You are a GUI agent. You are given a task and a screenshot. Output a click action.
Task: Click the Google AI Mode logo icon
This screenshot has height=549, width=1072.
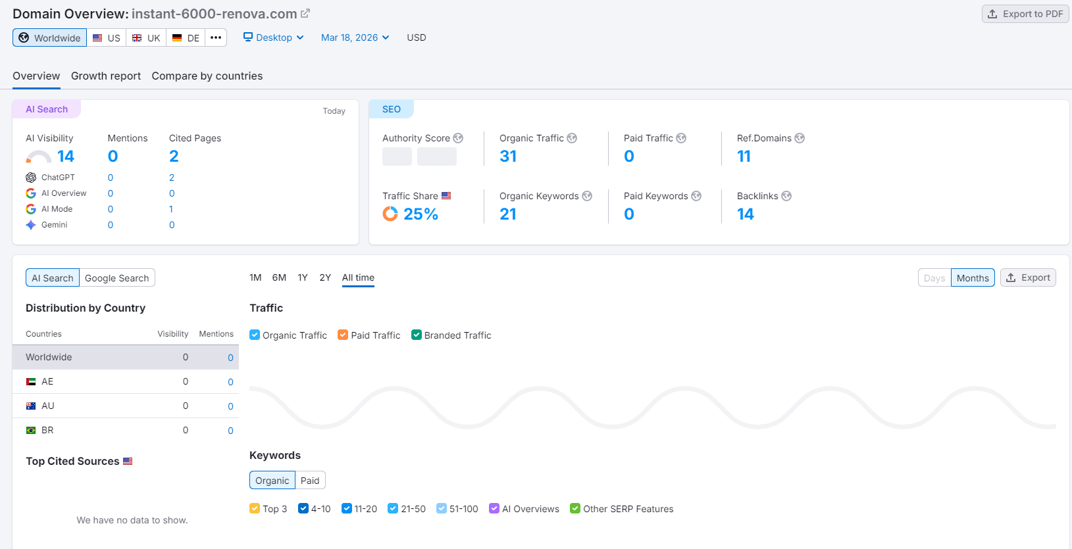[31, 209]
